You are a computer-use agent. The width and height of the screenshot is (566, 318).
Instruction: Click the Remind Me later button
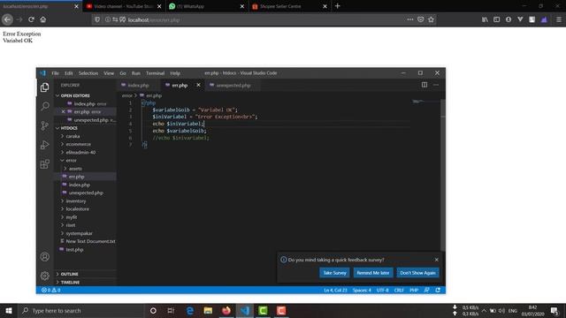[x=373, y=273]
